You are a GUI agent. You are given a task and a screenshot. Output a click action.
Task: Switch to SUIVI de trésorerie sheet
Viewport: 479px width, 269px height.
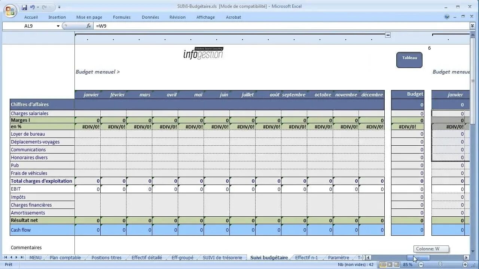(222, 258)
